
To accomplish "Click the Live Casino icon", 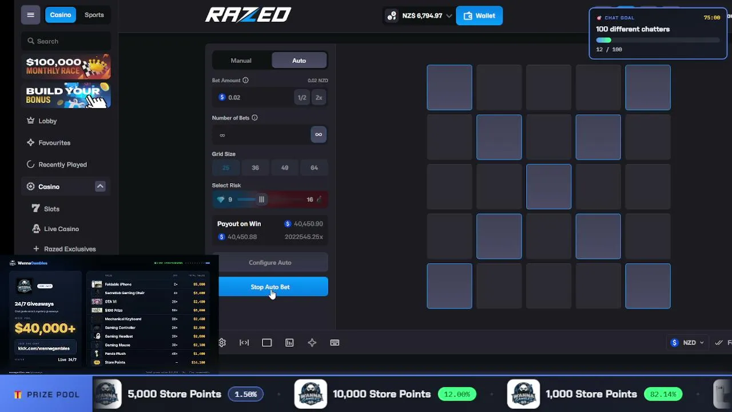I will 36,229.
